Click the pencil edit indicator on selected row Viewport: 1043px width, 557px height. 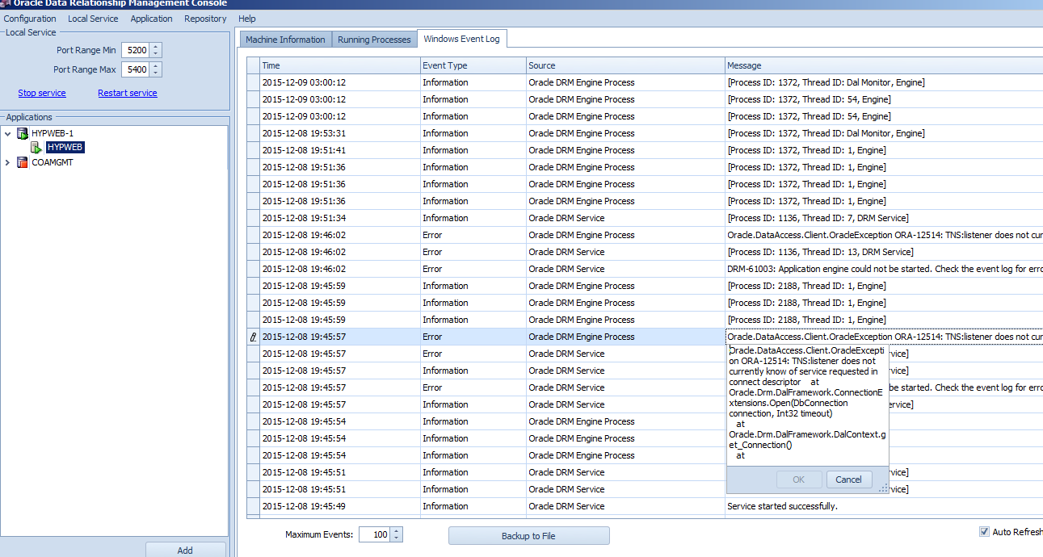click(x=254, y=337)
